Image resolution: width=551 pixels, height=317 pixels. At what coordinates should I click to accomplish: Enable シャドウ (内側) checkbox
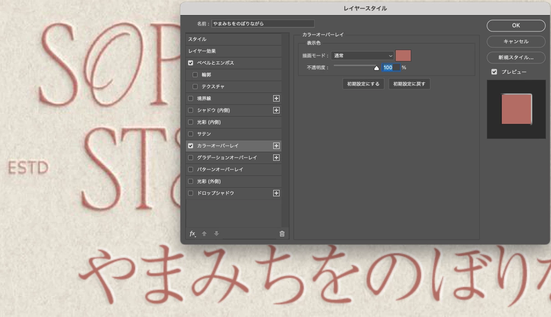191,110
